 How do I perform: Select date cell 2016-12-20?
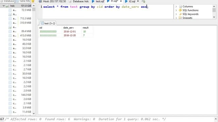[x=70, y=35]
